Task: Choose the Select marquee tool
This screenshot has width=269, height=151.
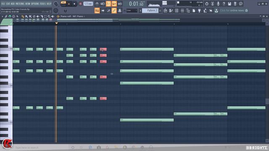Action: click(45, 16)
